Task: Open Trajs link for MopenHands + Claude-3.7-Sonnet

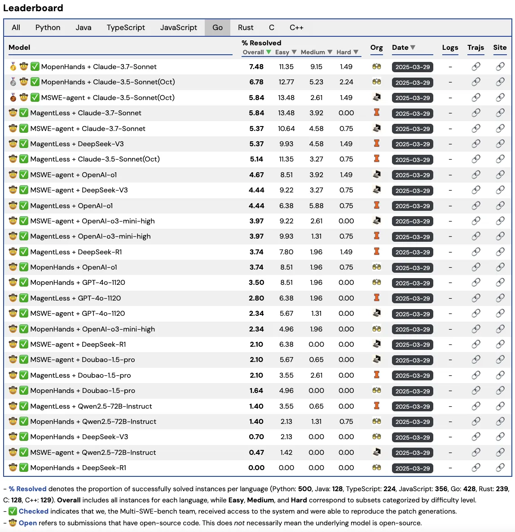Action: 475,66
